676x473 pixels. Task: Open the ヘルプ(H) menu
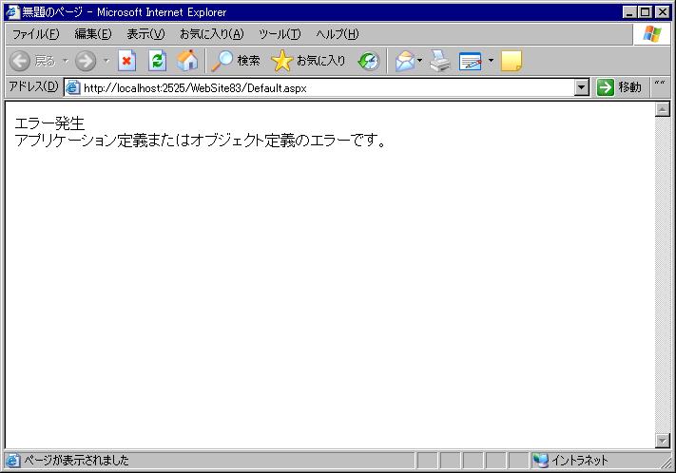(x=338, y=34)
